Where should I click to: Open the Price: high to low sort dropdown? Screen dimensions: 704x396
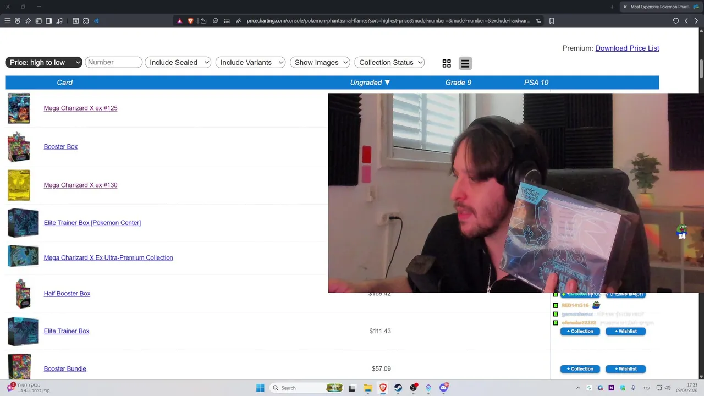tap(44, 62)
